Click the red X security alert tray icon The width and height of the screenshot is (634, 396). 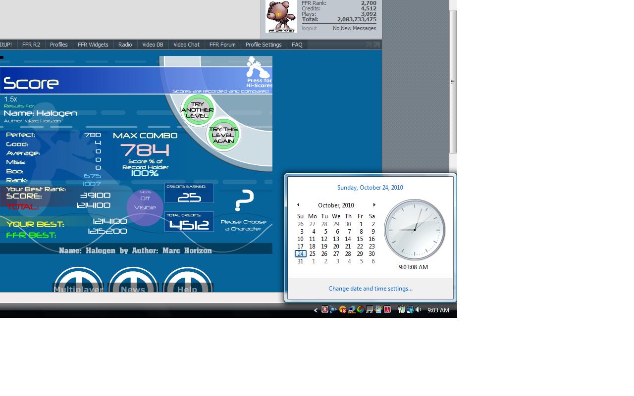point(325,310)
